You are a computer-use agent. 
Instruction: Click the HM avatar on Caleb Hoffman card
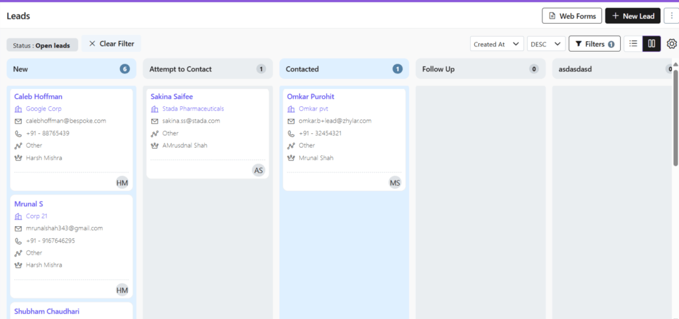click(x=122, y=182)
